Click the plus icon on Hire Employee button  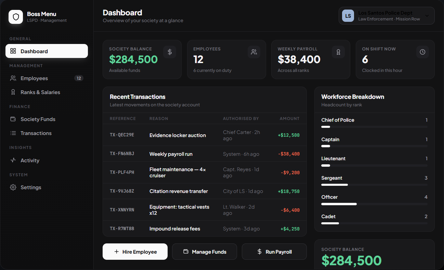[x=117, y=252]
